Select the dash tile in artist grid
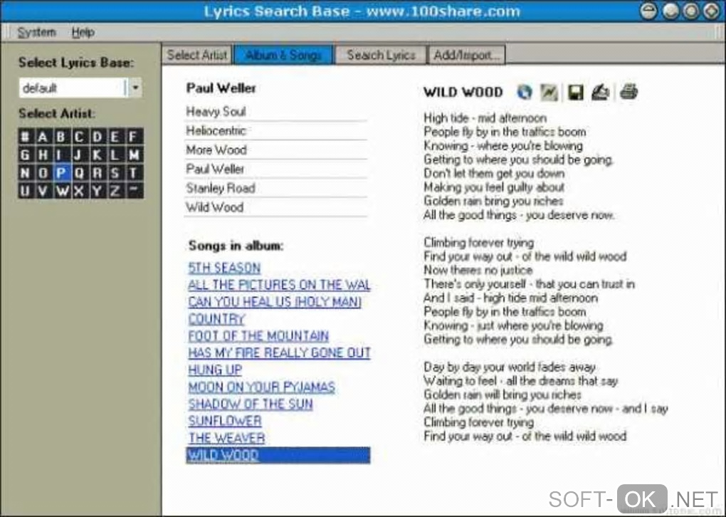The width and height of the screenshot is (726, 517). (134, 191)
